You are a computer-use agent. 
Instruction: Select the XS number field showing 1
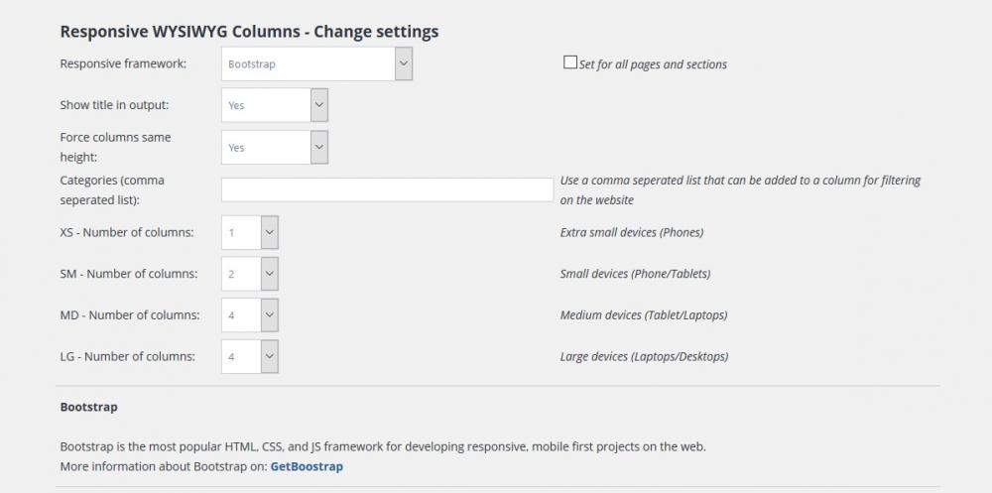pyautogui.click(x=240, y=233)
